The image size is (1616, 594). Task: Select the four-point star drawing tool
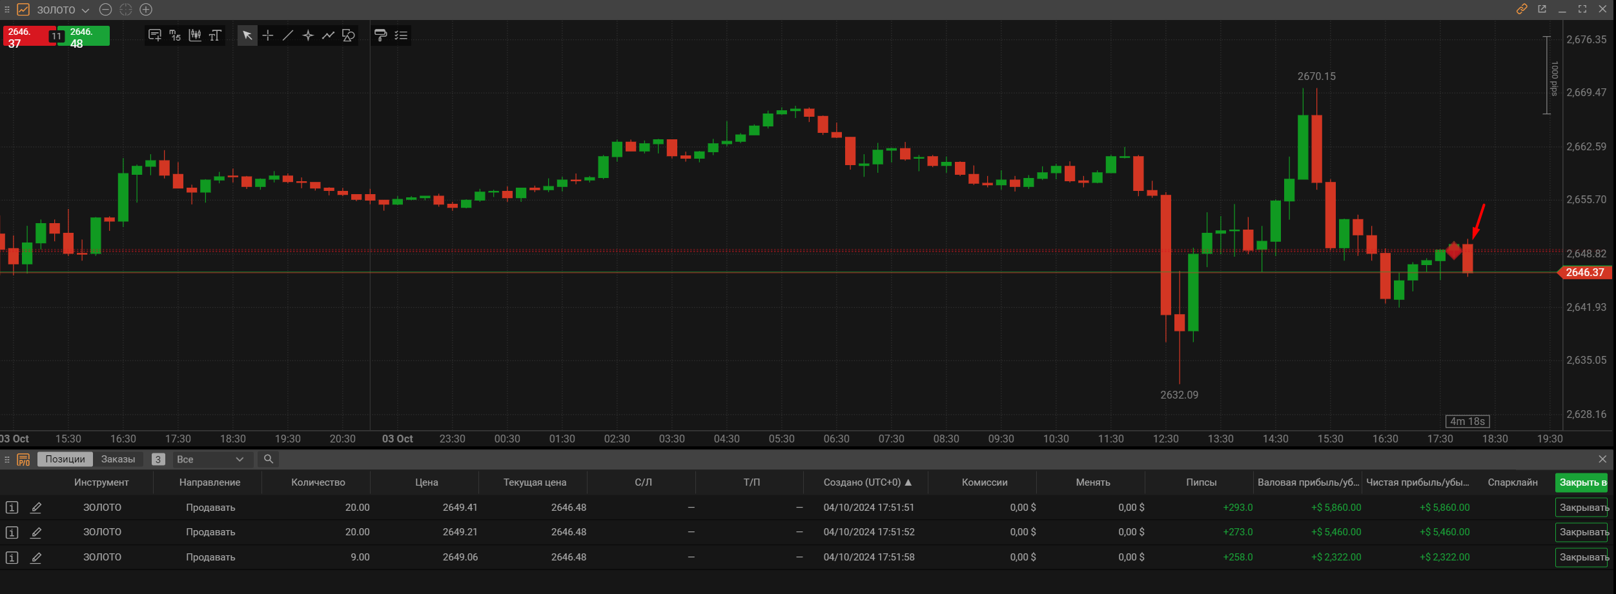[x=308, y=35]
